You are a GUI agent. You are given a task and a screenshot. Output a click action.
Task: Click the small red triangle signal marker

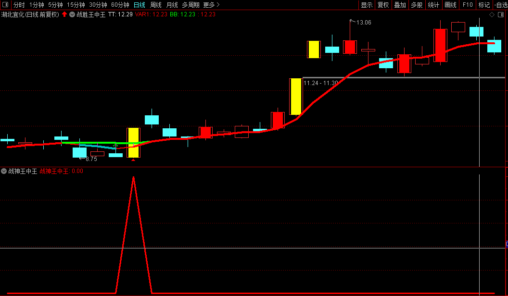click(x=133, y=160)
